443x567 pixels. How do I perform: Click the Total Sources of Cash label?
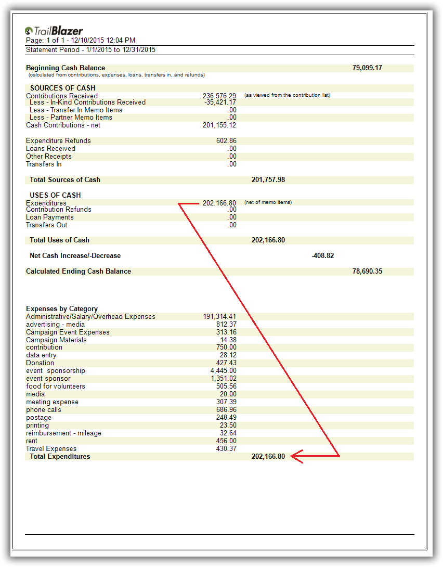65,180
